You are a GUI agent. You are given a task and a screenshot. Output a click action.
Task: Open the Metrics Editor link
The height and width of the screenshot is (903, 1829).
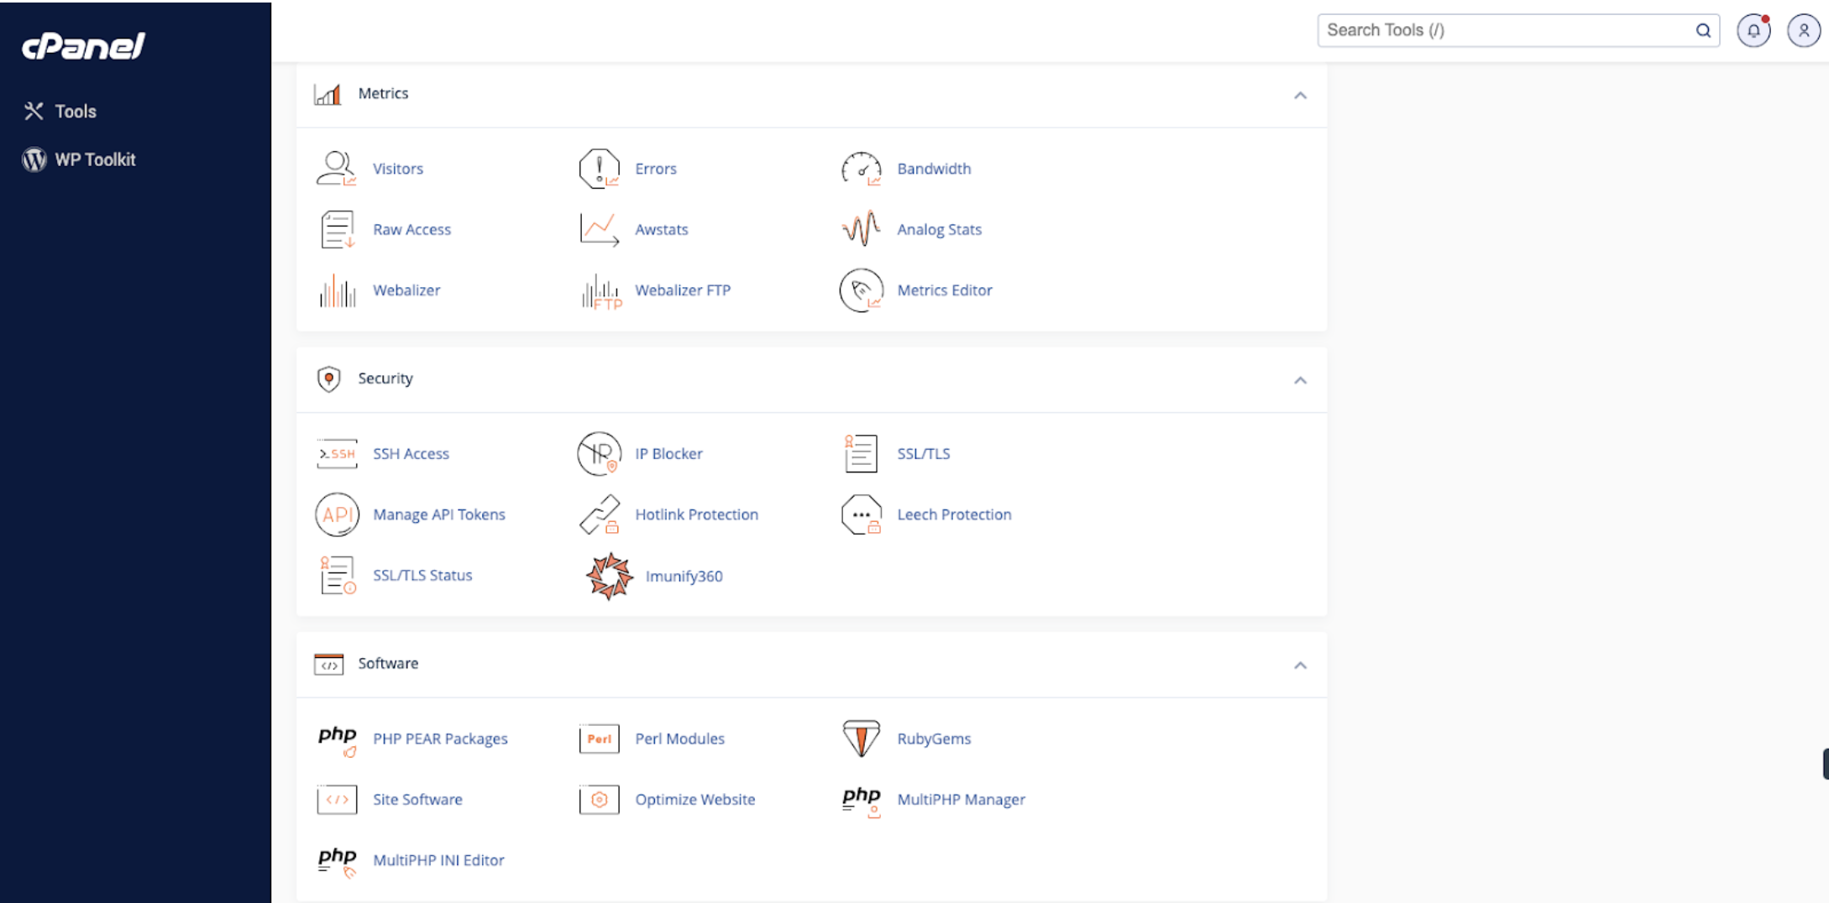click(x=945, y=290)
